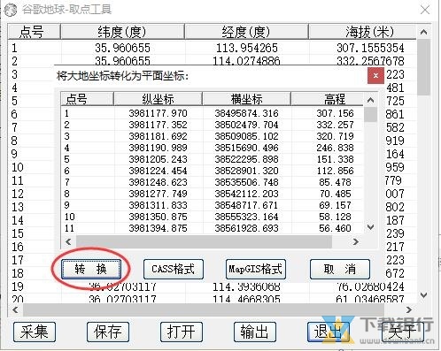
Task: Click the inner vertical scrollbar thumb
Action: (x=371, y=115)
